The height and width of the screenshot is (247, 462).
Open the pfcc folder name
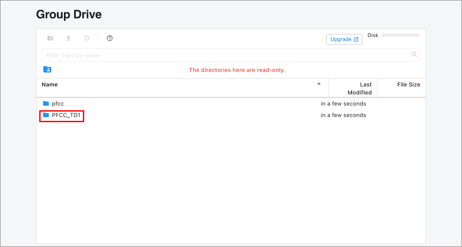58,104
